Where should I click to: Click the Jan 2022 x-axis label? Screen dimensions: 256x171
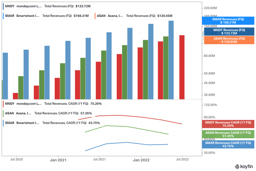pos(141,159)
